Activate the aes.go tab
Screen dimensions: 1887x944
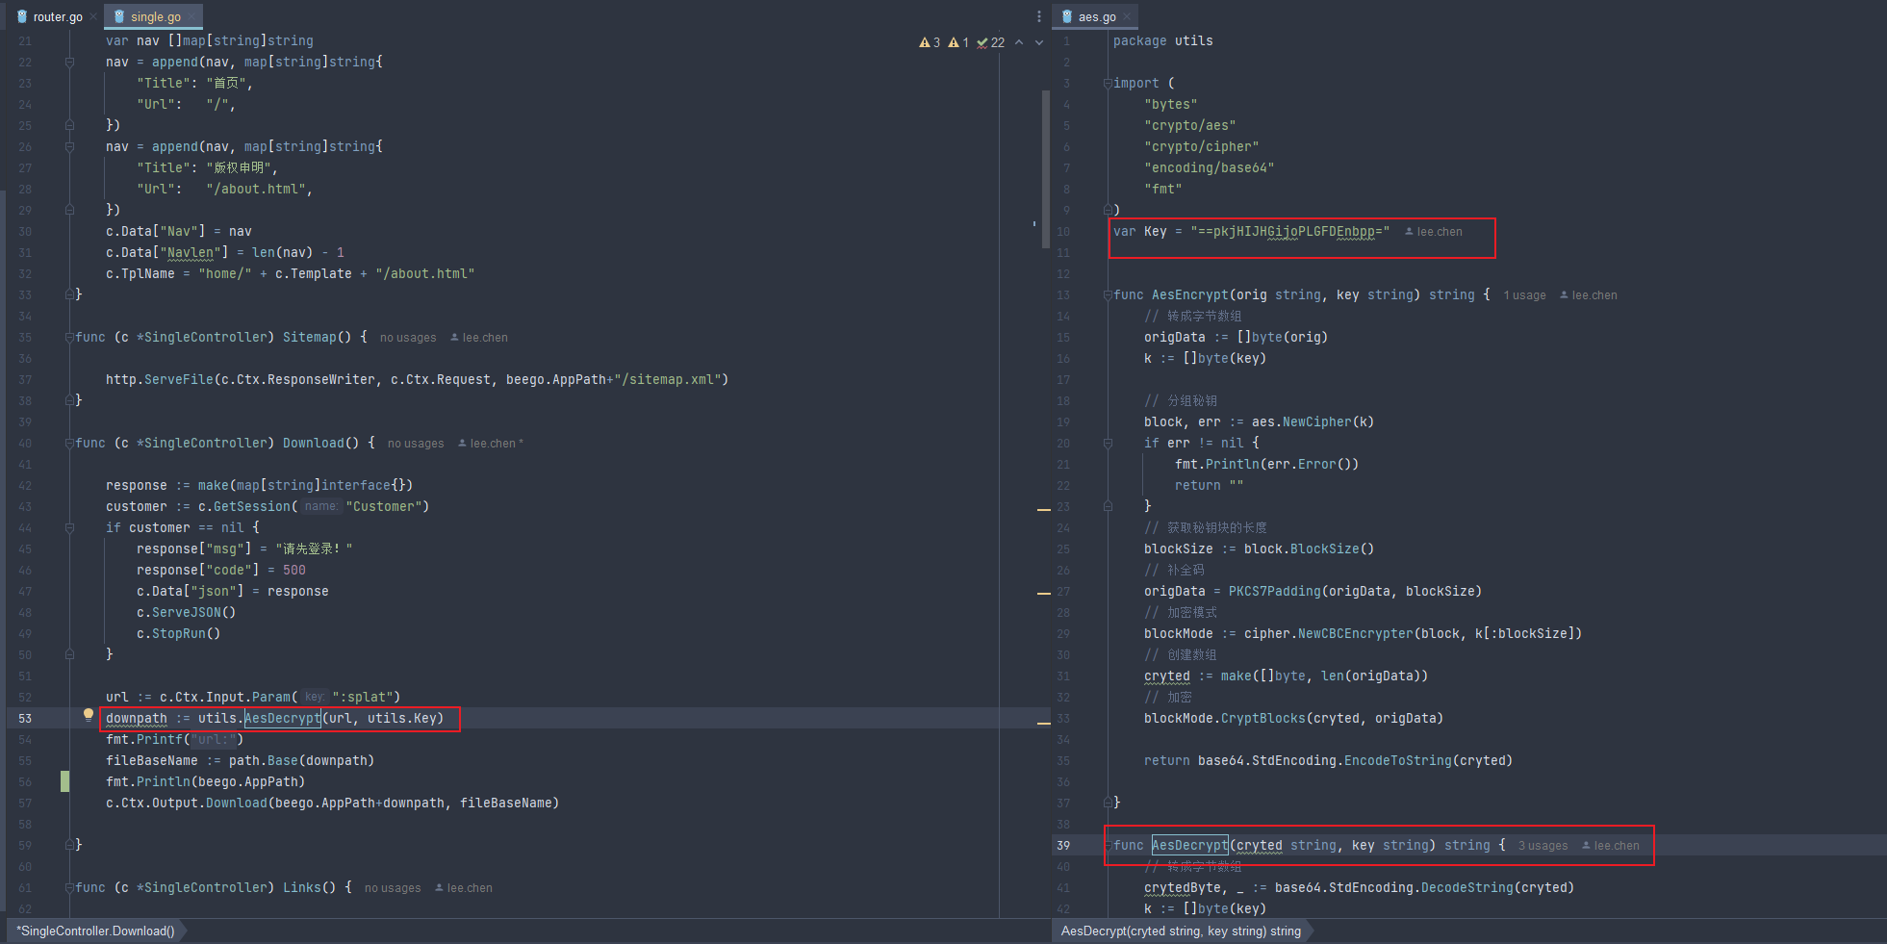tap(1097, 16)
